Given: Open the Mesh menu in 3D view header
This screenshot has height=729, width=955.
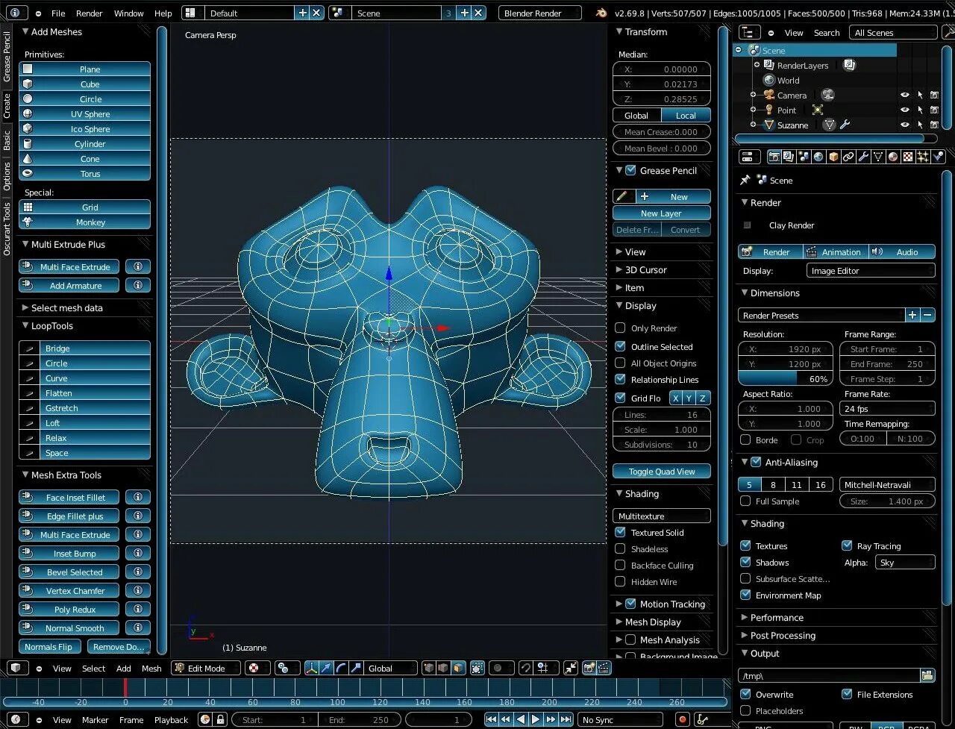Looking at the screenshot, I should point(151,668).
